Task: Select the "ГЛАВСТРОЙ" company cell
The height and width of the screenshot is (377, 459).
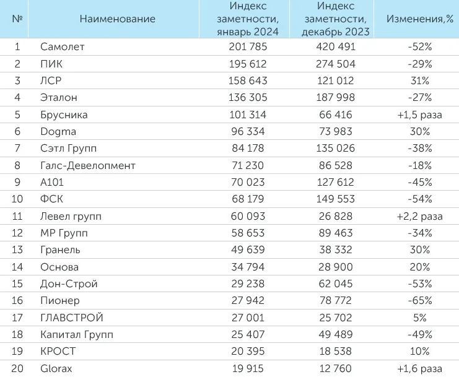Action: 71,318
